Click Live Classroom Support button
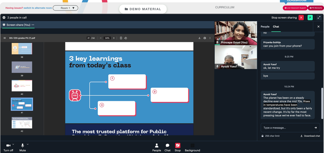This screenshot has width=324, height=153. click(x=295, y=8)
